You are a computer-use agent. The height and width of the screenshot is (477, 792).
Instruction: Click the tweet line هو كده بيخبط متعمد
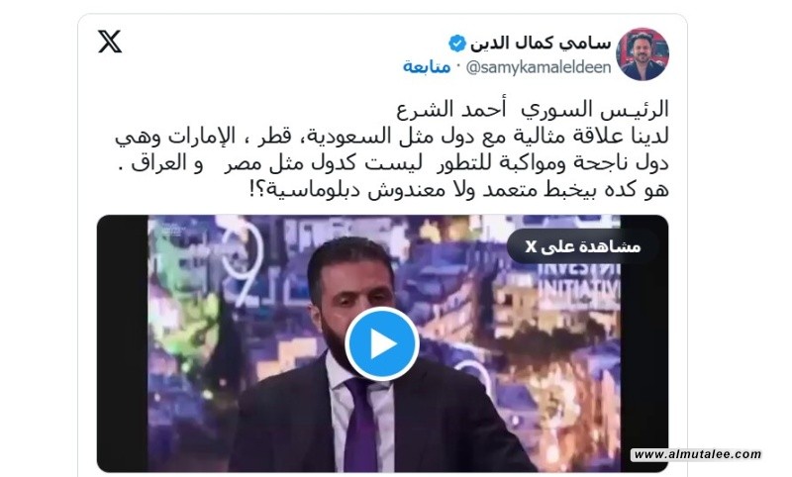[459, 190]
